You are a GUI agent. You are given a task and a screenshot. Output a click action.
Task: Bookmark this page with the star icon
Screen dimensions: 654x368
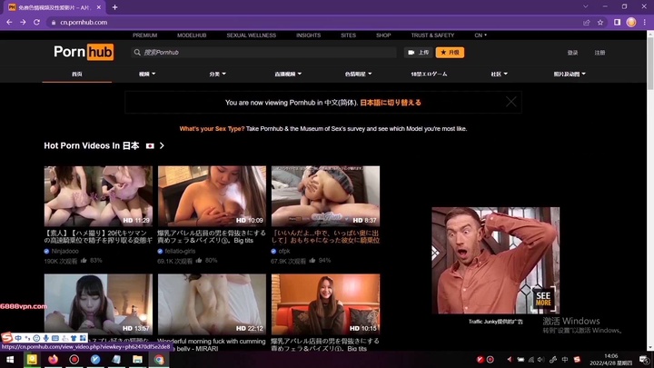[x=601, y=22]
